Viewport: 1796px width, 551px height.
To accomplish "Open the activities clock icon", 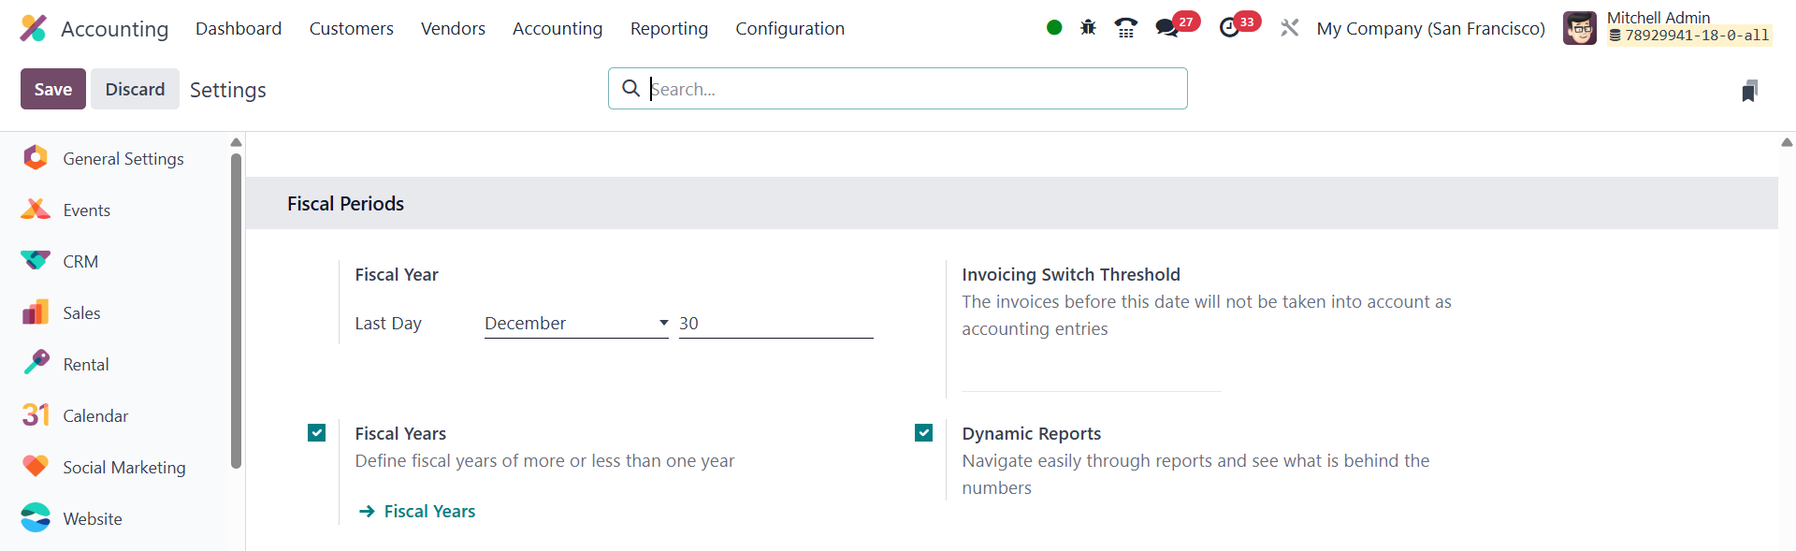I will pos(1229,28).
